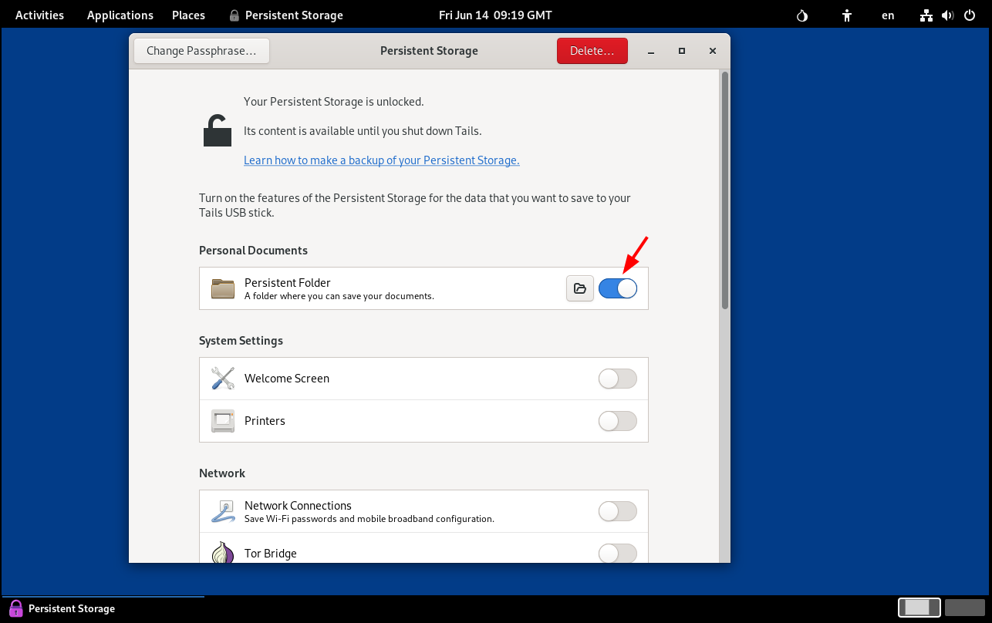Click the Welcome Screen tools icon
This screenshot has width=992, height=623.
pos(223,379)
